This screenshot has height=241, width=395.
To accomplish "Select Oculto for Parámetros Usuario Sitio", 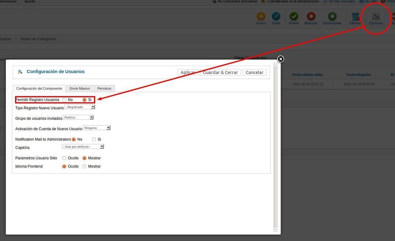I will [64, 158].
